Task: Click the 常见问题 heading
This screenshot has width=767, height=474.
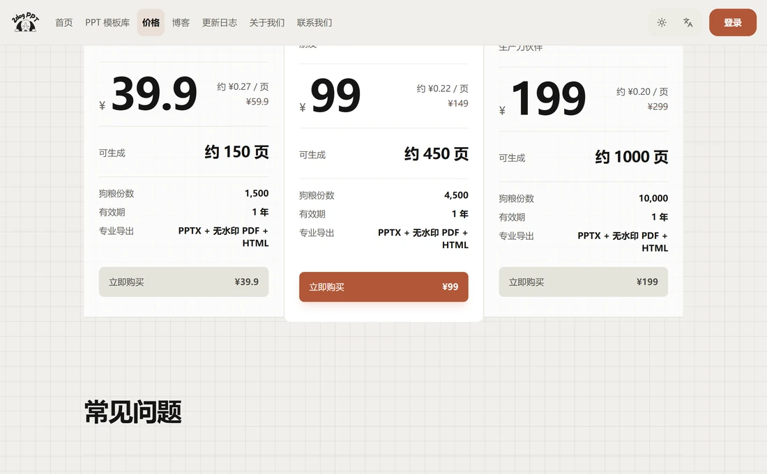Action: click(133, 412)
